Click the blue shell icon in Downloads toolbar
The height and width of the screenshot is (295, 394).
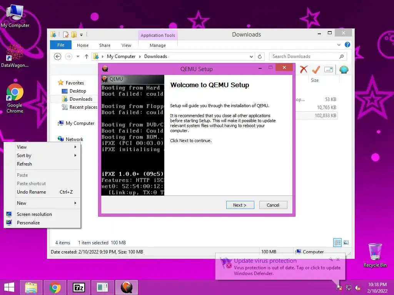coord(344,70)
